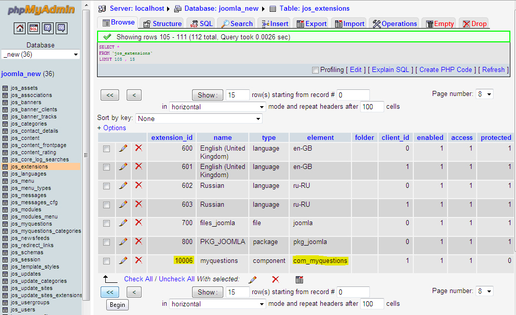The height and width of the screenshot is (315, 516).
Task: Click Create PHP Code link
Action: [445, 70]
